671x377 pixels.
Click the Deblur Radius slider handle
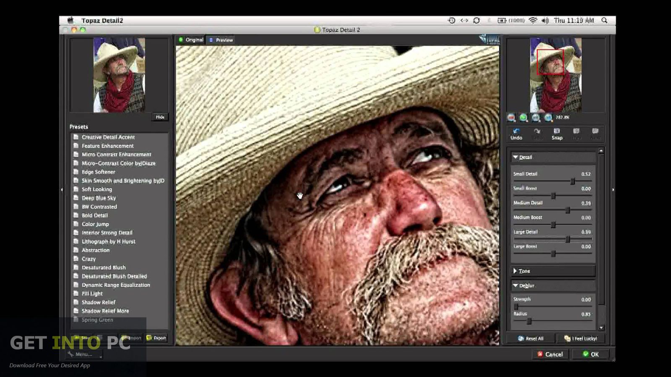point(529,321)
